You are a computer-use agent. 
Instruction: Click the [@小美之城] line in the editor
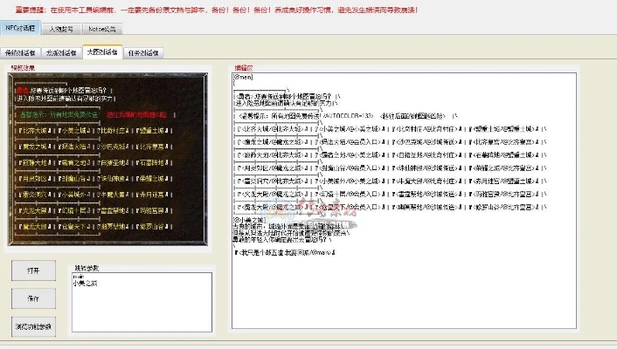249,220
